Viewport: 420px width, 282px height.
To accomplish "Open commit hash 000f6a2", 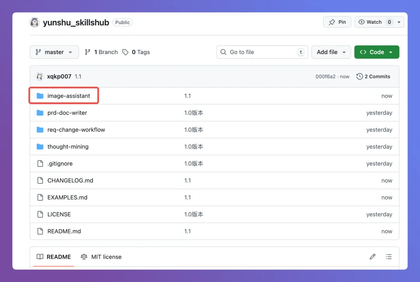I will click(x=325, y=77).
